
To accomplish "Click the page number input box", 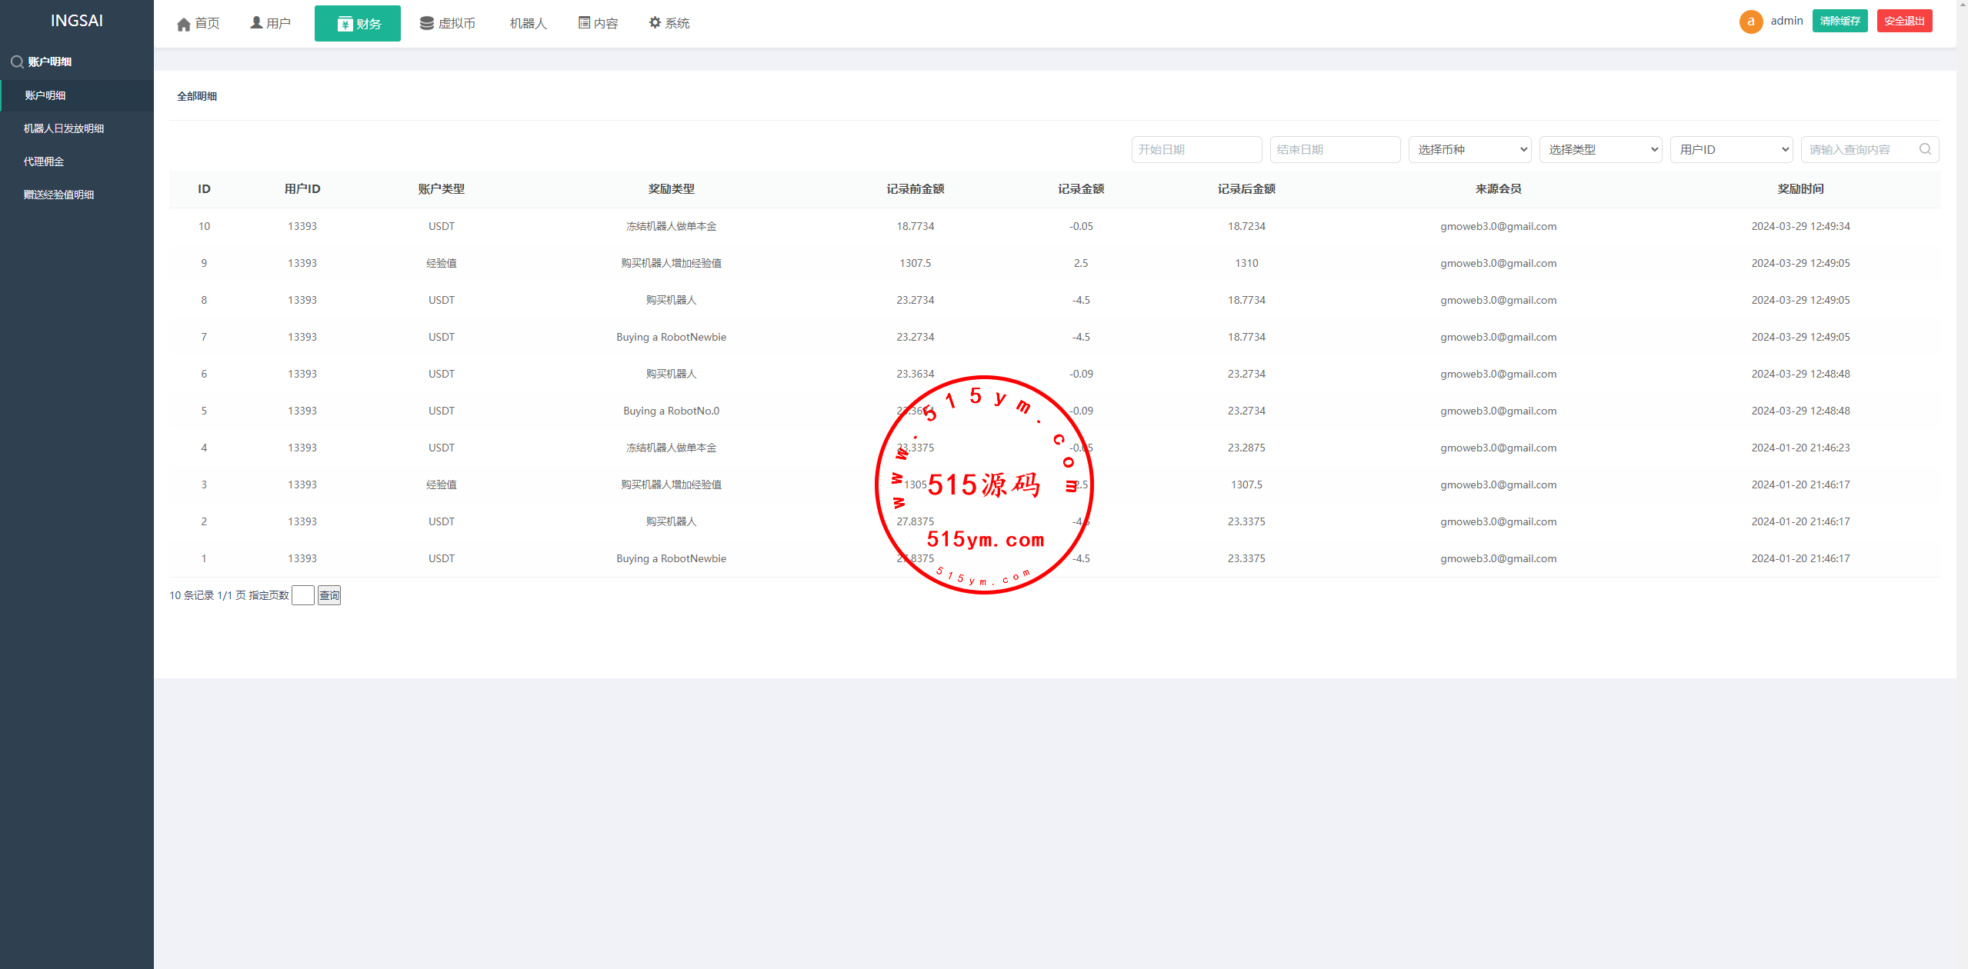I will [x=303, y=595].
